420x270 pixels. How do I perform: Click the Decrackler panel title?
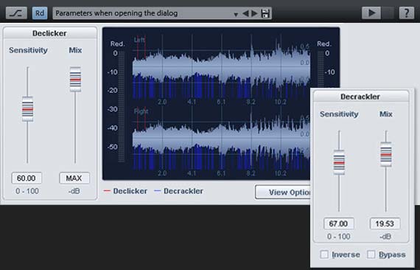click(x=360, y=97)
